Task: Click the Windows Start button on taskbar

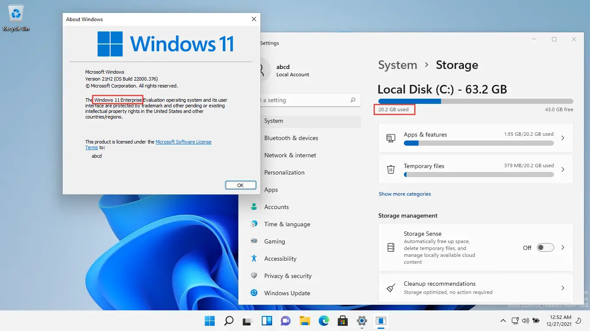Action: pyautogui.click(x=209, y=321)
